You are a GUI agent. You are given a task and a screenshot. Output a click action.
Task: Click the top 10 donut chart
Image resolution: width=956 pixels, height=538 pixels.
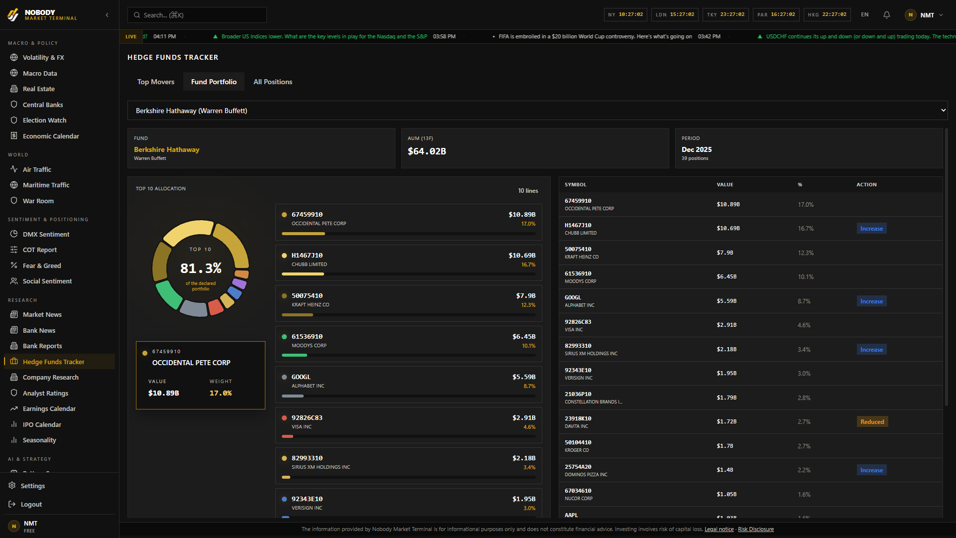[201, 269]
